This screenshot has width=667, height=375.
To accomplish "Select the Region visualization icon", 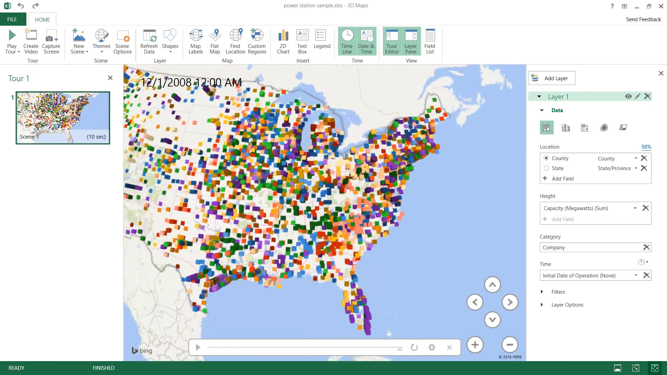I will click(x=623, y=127).
